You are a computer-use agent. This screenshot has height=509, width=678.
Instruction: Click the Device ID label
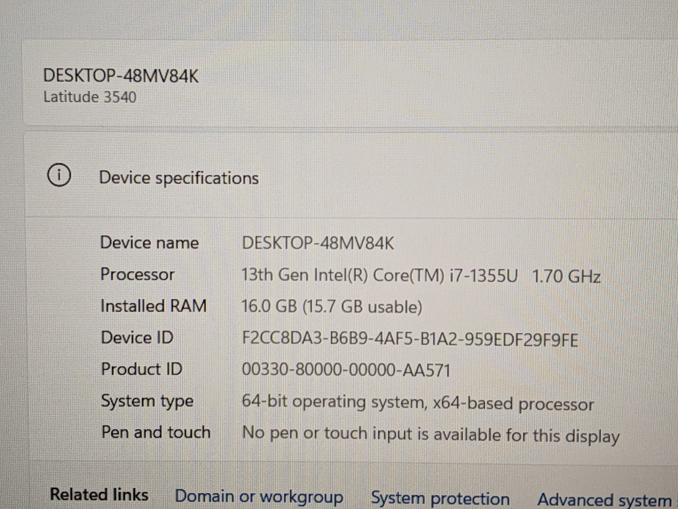(x=137, y=338)
